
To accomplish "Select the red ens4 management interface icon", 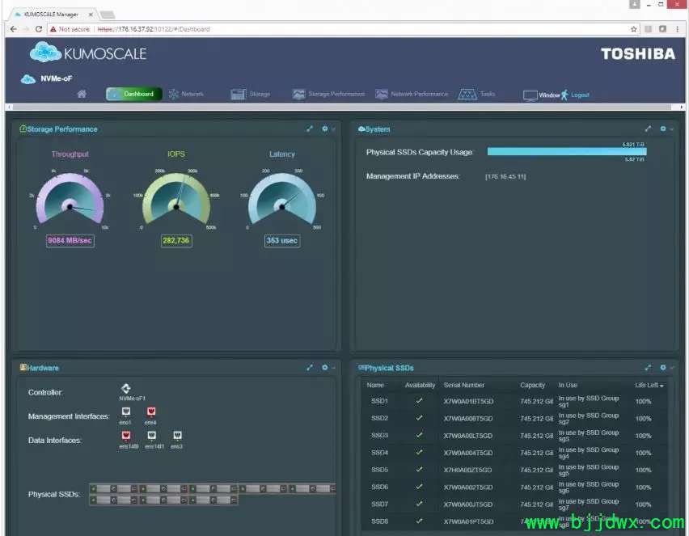I will coord(151,411).
